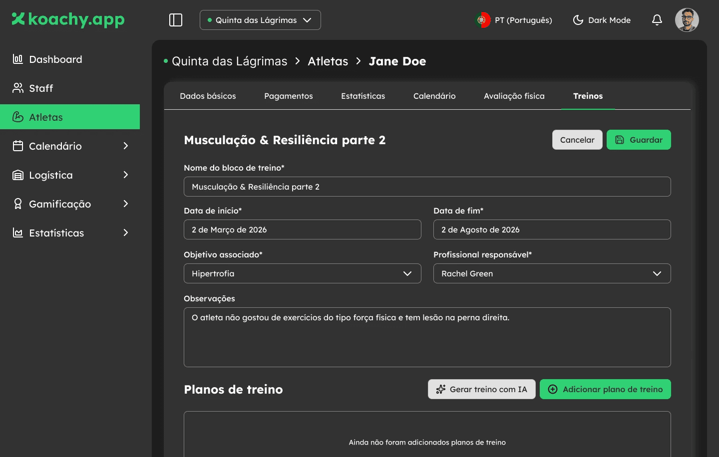
Task: Open the Calendário tab
Action: 434,96
